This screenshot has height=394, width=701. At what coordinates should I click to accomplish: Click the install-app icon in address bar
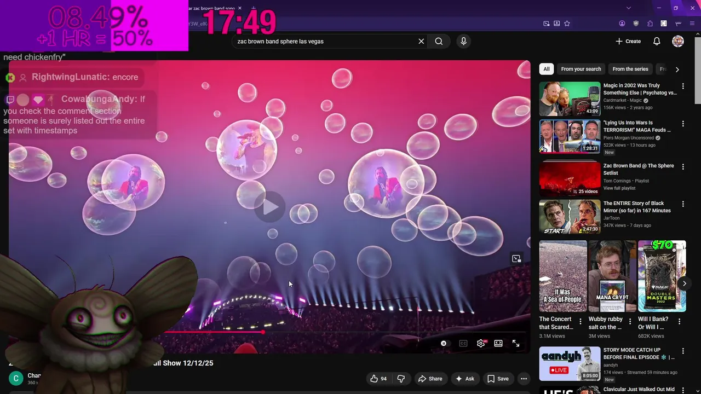[556, 24]
